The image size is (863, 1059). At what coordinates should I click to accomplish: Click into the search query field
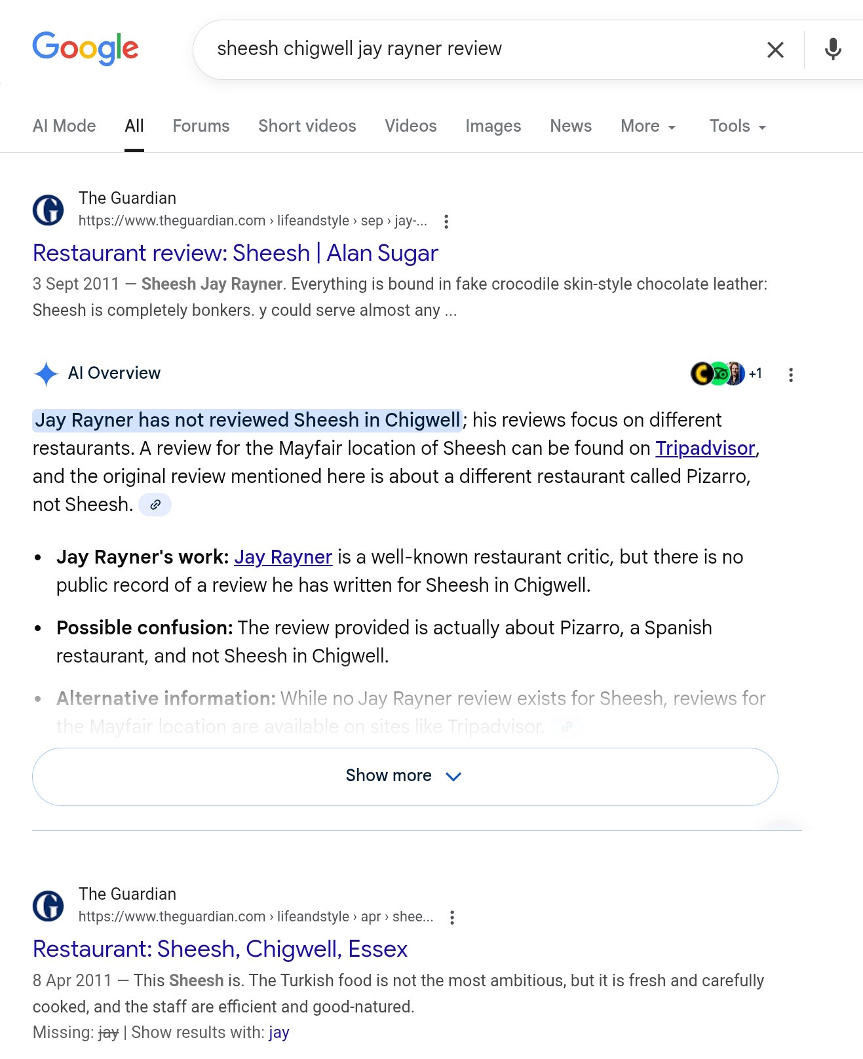pyautogui.click(x=459, y=49)
